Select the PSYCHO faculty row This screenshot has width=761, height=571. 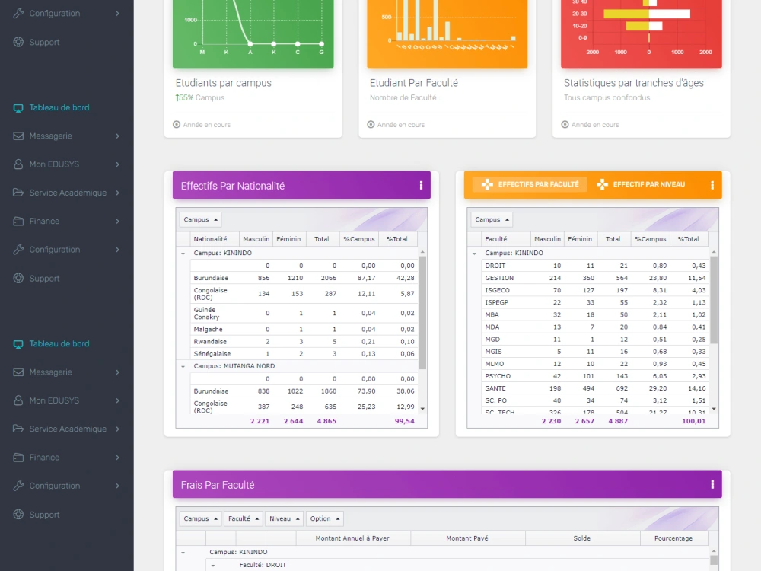pyautogui.click(x=595, y=376)
